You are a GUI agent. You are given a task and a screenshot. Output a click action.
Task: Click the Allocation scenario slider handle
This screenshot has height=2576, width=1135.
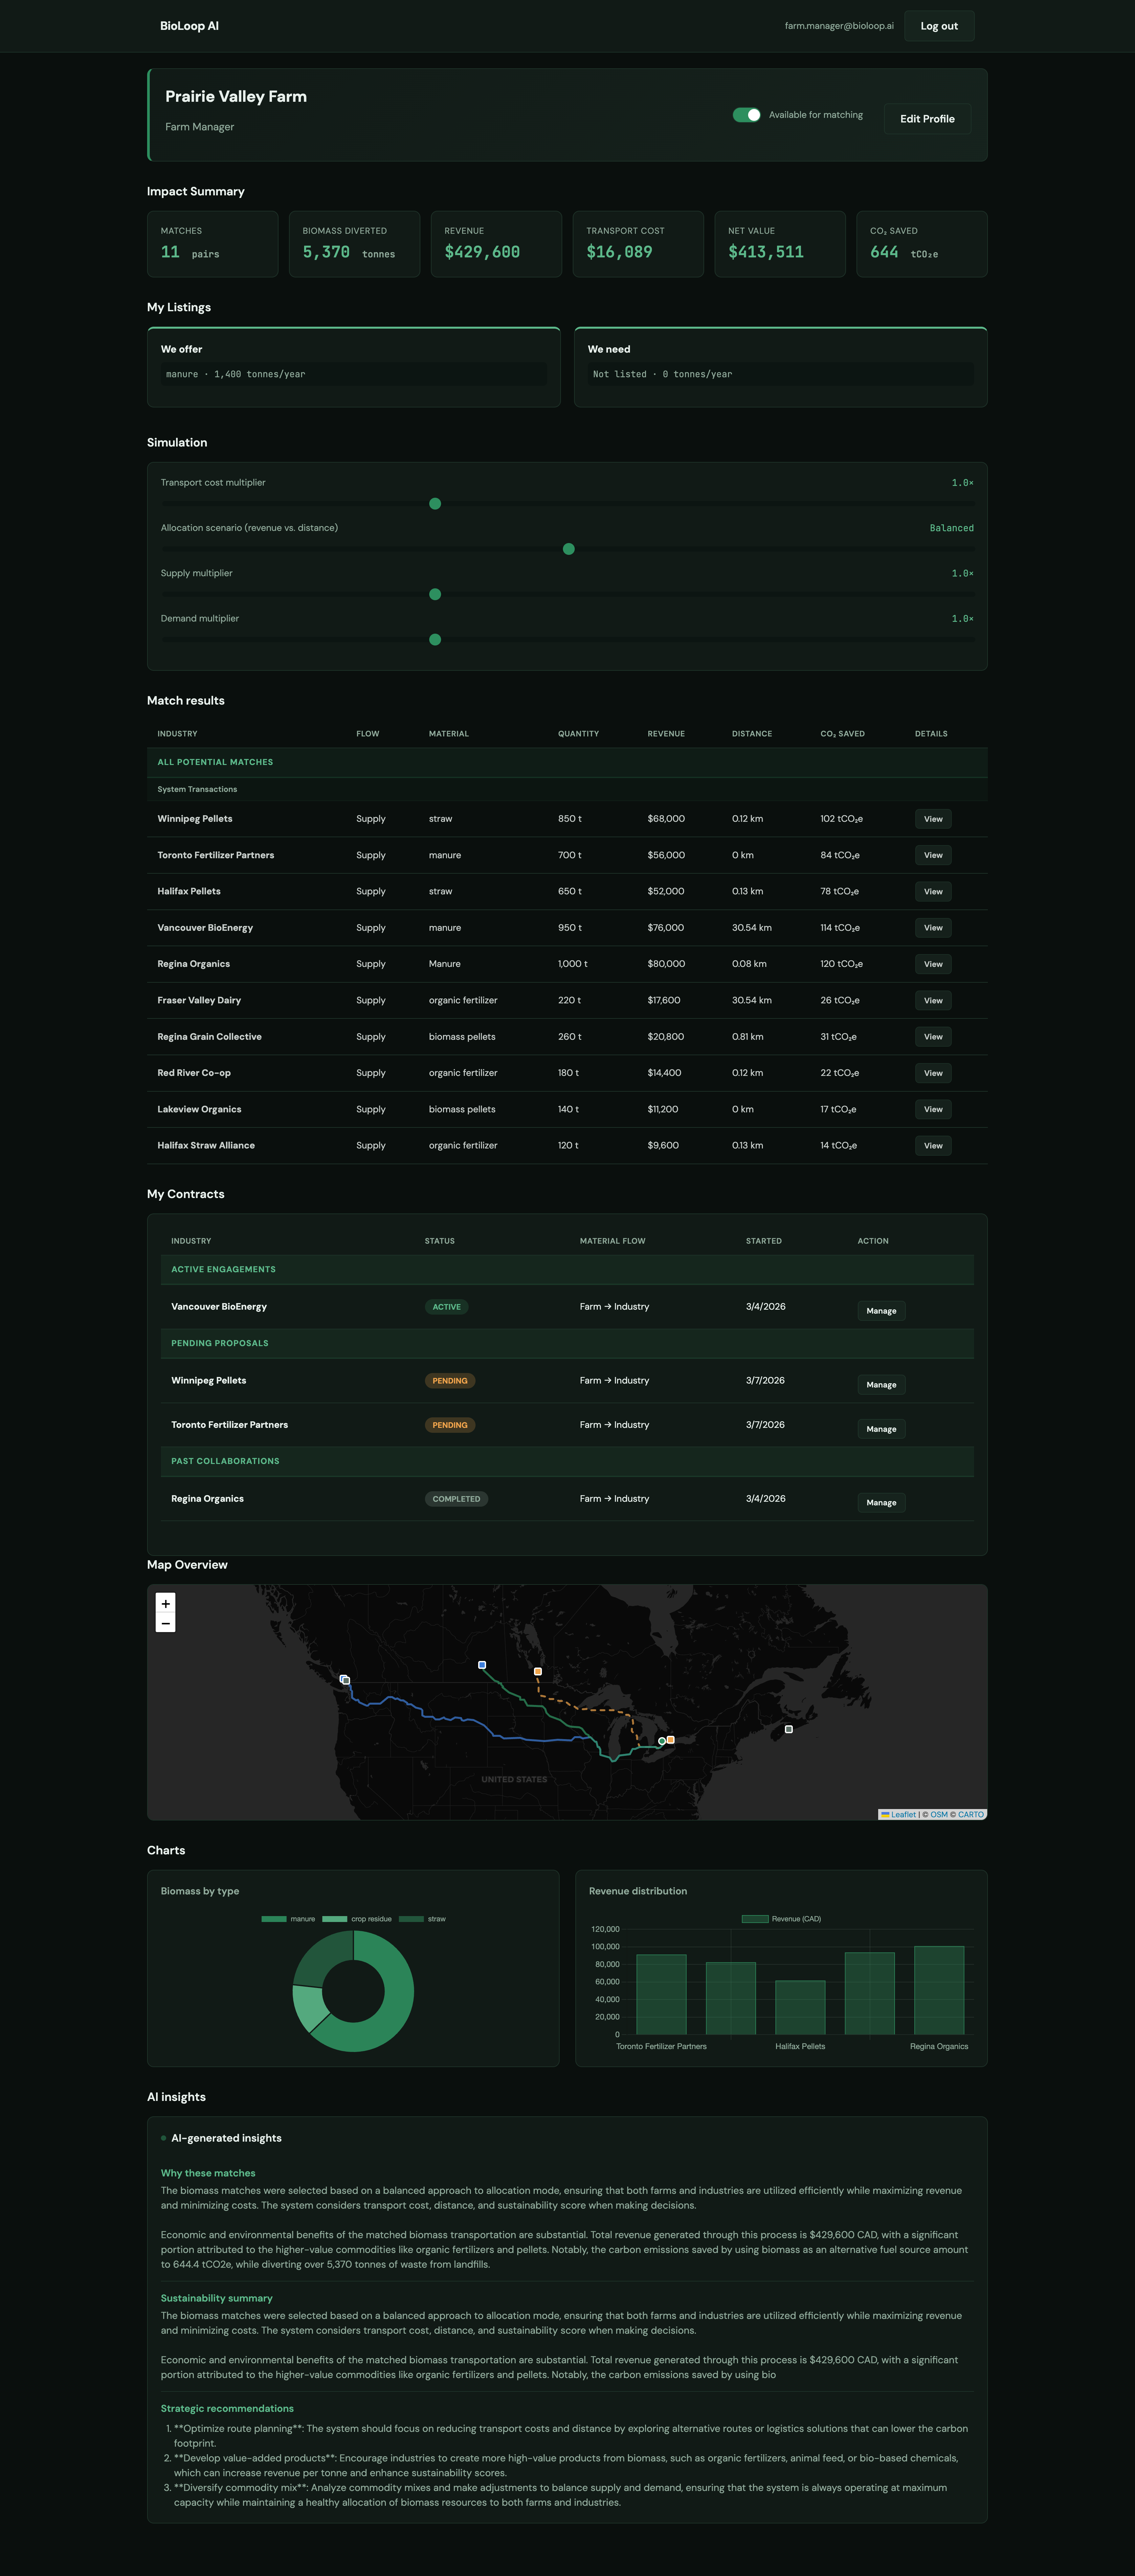coord(569,549)
